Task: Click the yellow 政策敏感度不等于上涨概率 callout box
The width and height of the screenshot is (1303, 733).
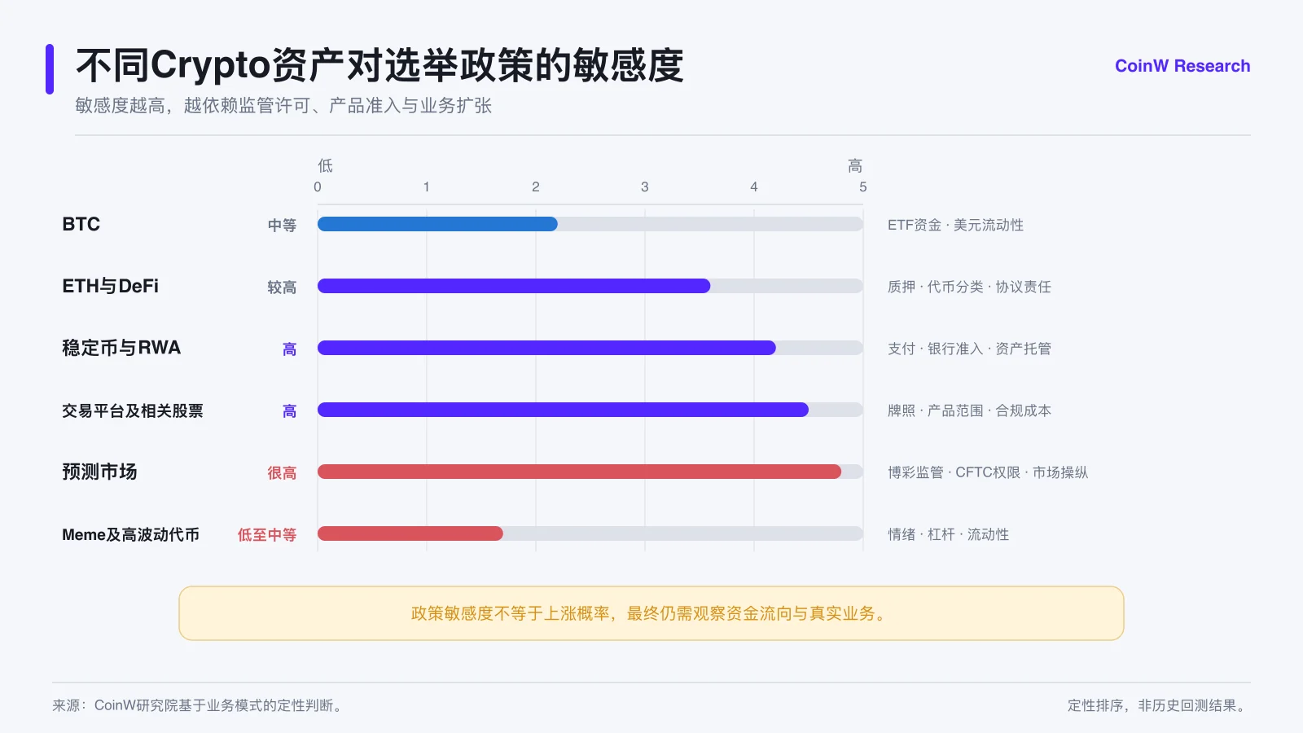Action: (651, 613)
